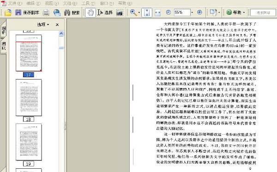Viewport: 277px width, 172px height.
Task: Open the 工具 (Tools) menu
Action: pyautogui.click(x=88, y=3)
